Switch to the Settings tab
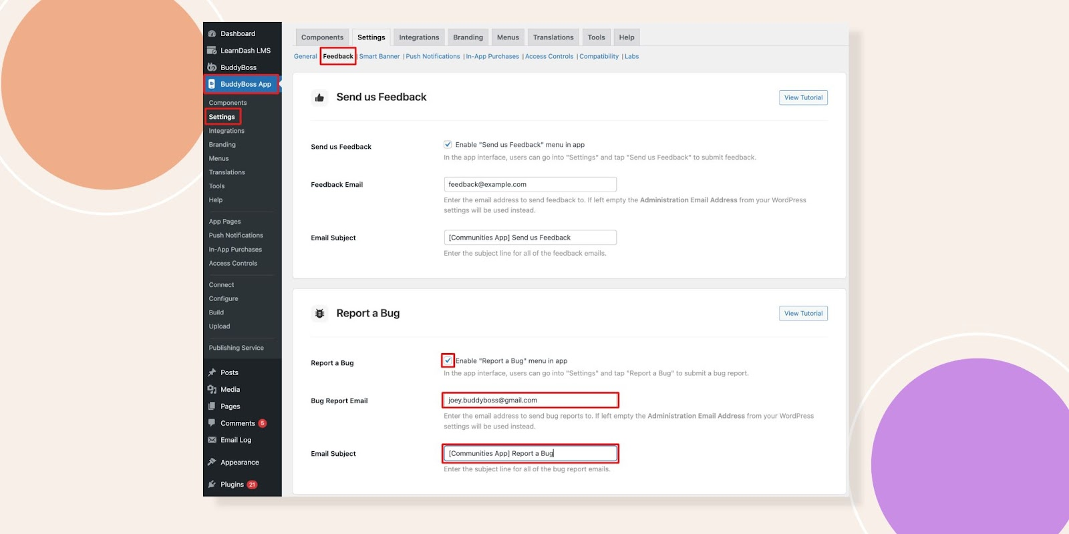The width and height of the screenshot is (1069, 534). pos(371,37)
